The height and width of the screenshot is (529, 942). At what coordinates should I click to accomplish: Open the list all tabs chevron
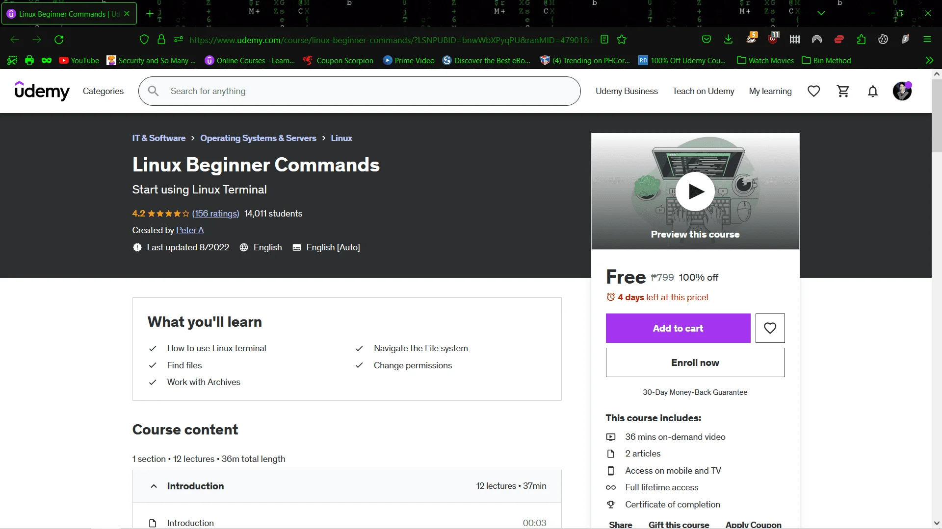tap(821, 13)
